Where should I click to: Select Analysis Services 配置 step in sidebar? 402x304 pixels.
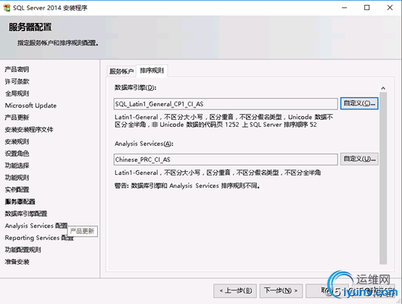[36, 226]
